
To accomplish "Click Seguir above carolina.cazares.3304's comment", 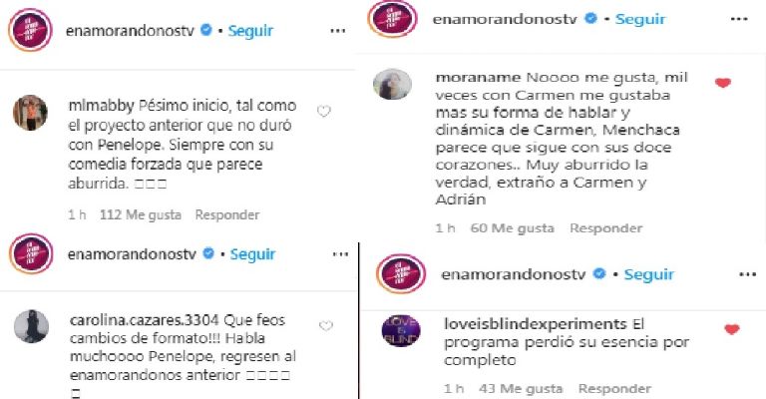I will 252,254.
